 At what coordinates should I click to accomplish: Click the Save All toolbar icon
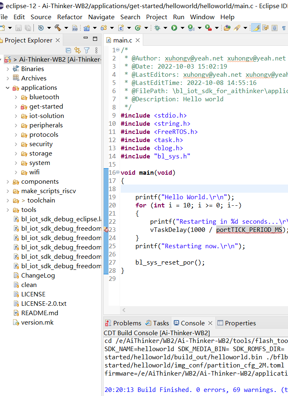click(28, 28)
